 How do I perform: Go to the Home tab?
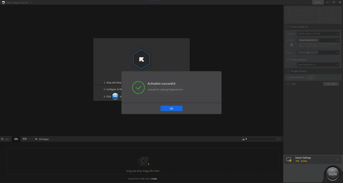click(x=318, y=2)
